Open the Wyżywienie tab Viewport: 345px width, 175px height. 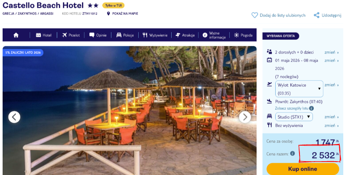click(155, 35)
